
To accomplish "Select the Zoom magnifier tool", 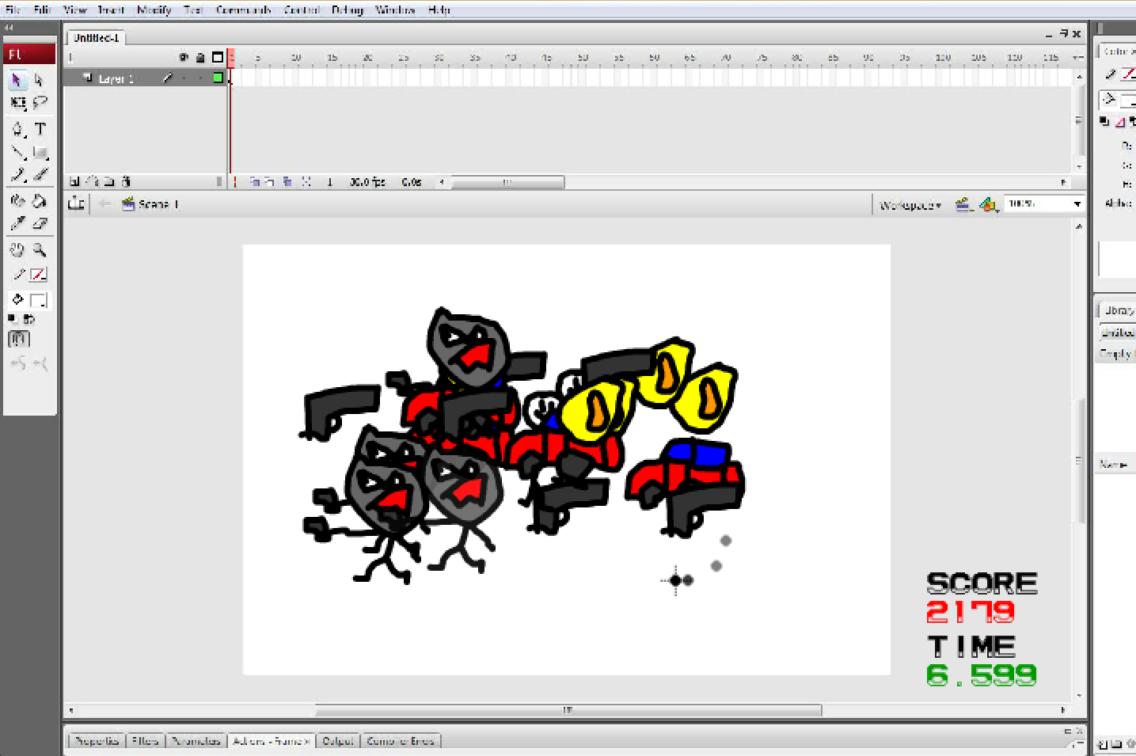I will click(40, 250).
